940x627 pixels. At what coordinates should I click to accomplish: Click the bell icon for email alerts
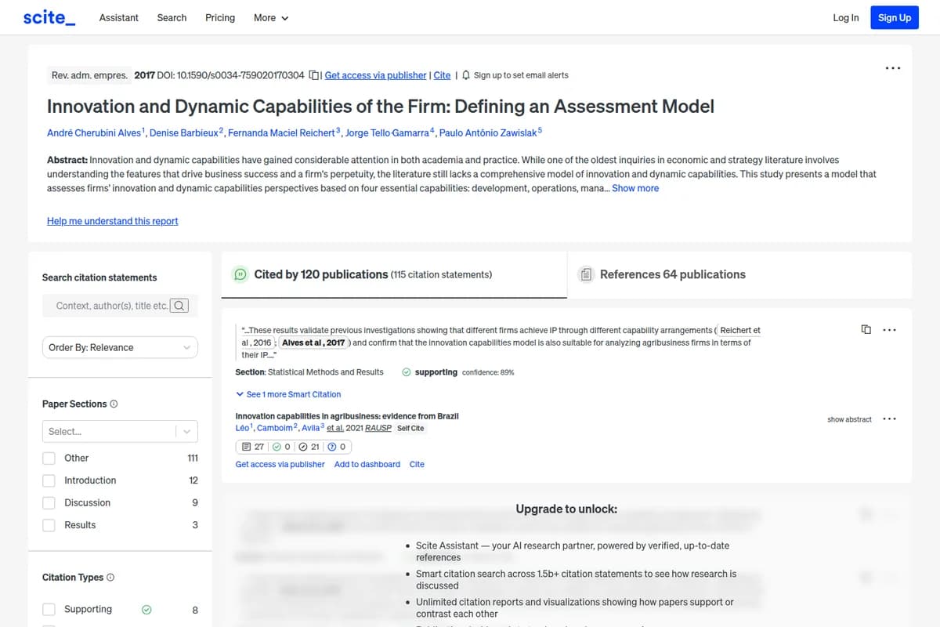click(465, 75)
